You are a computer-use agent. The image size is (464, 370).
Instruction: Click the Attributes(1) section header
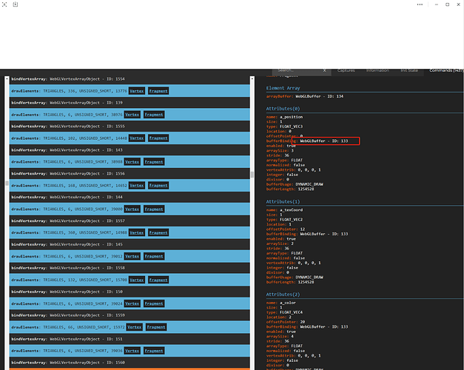[x=283, y=201]
